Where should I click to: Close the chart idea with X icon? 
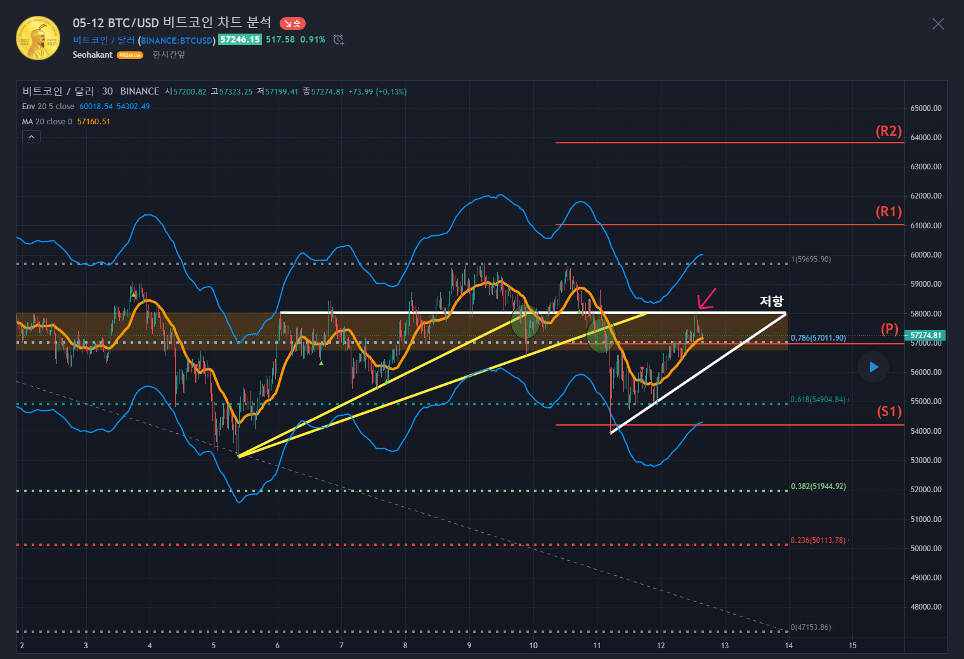click(938, 24)
